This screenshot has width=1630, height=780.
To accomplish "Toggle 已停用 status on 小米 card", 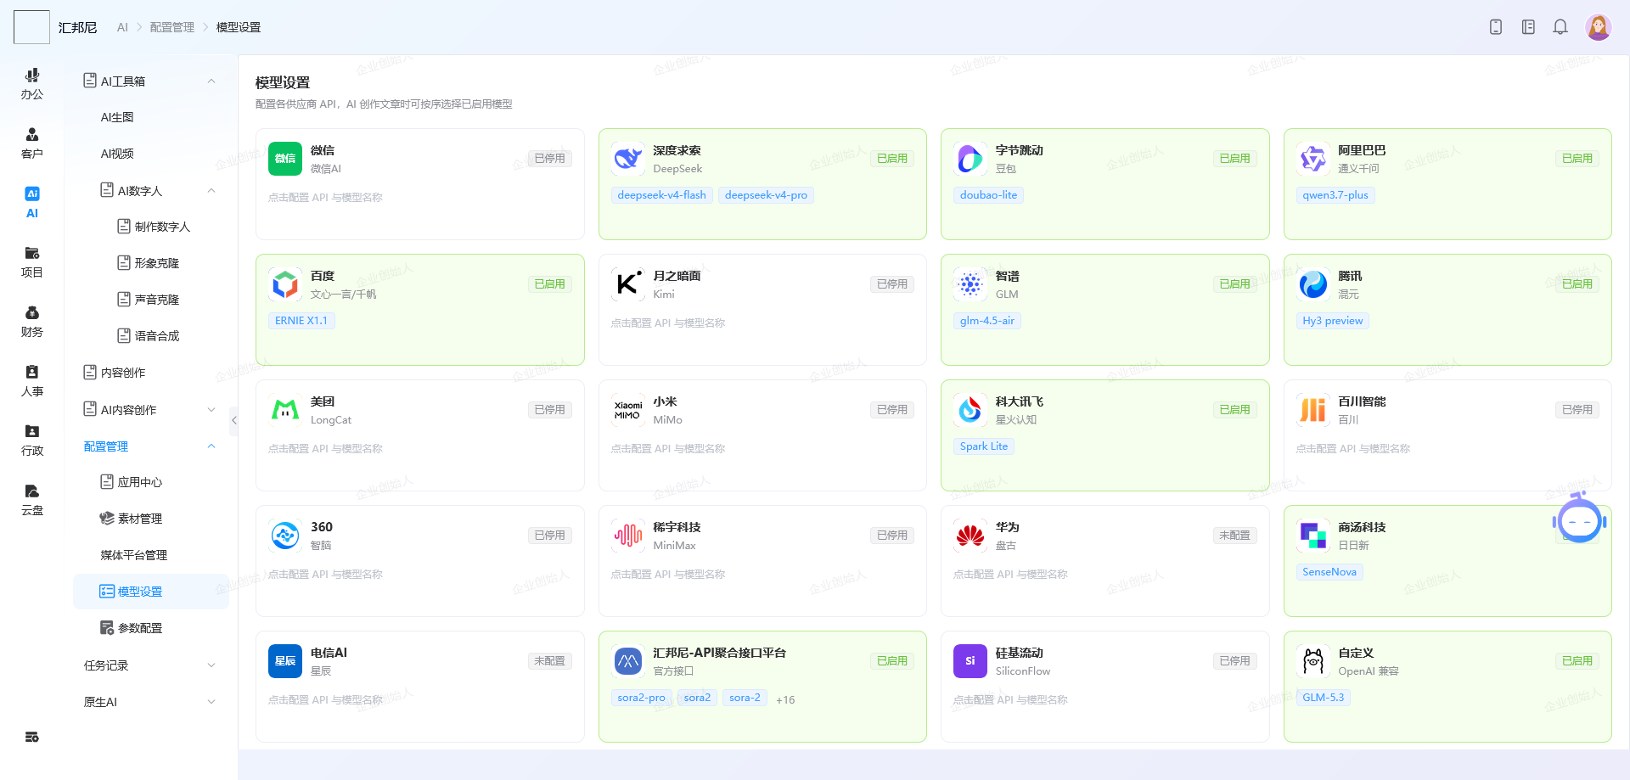I will point(892,410).
